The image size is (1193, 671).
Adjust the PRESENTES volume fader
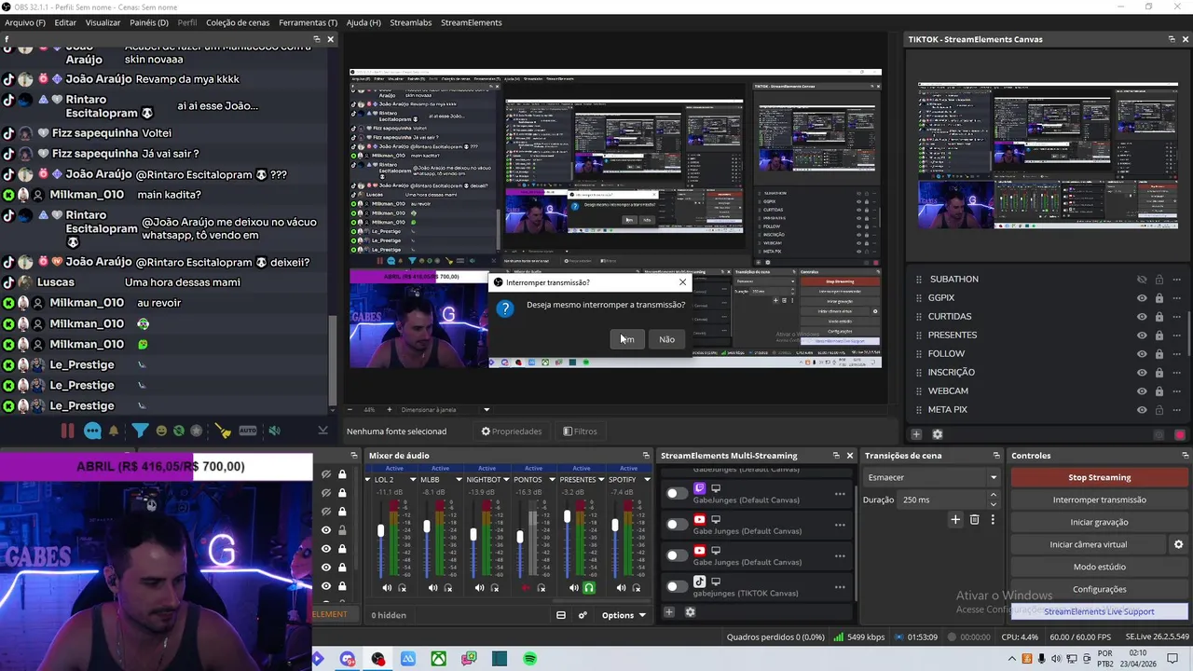pyautogui.click(x=567, y=516)
